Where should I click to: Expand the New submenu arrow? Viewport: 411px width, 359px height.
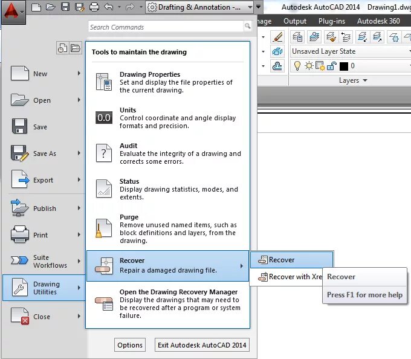(x=79, y=73)
